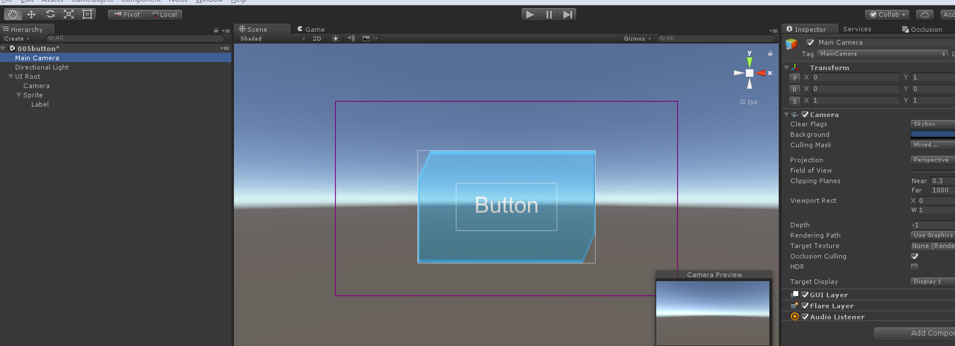Click the Pause button
The width and height of the screenshot is (955, 346).
pyautogui.click(x=549, y=14)
